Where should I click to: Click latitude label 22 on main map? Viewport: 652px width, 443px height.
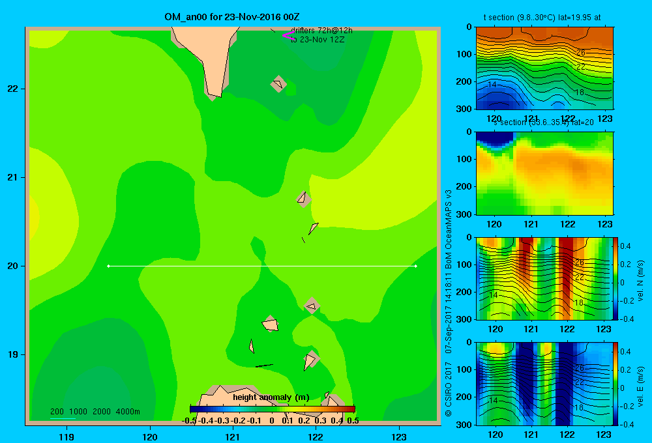tap(13, 89)
